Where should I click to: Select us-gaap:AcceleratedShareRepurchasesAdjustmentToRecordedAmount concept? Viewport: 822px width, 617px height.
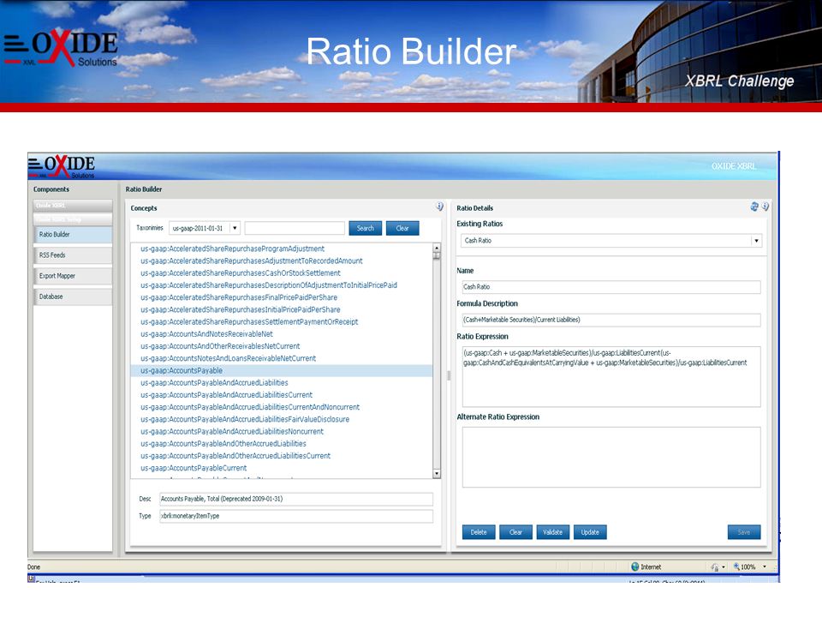pyautogui.click(x=251, y=261)
